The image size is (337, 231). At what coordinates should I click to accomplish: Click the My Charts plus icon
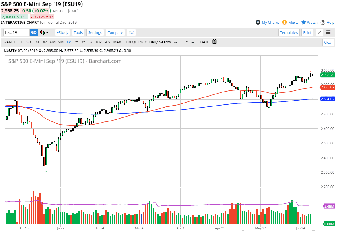pyautogui.click(x=257, y=22)
